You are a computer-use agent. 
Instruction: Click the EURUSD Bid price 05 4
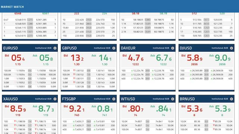tap(18, 58)
